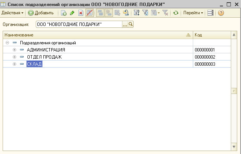The width and height of the screenshot is (241, 154).
Task: Refresh the list with green arrows icon
Action: tap(176, 13)
